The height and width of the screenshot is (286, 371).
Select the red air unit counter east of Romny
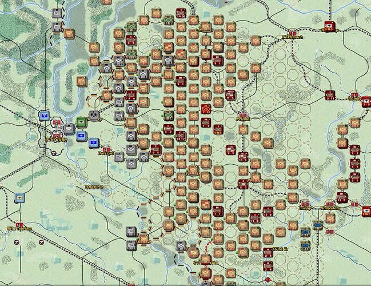click(366, 102)
